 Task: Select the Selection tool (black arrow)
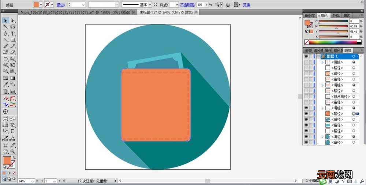point(5,21)
